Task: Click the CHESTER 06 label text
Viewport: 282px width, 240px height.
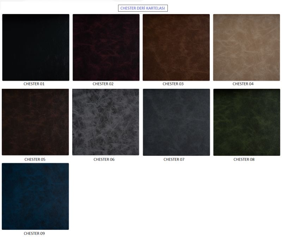Action: coord(104,159)
